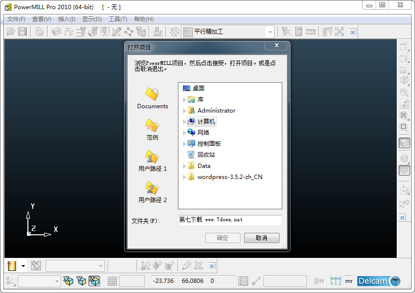Close the top toolbar with its X button
The image size is (415, 293).
click(352, 32)
